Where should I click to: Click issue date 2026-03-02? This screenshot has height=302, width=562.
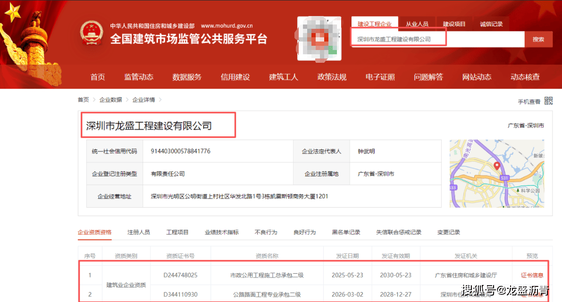347,294
